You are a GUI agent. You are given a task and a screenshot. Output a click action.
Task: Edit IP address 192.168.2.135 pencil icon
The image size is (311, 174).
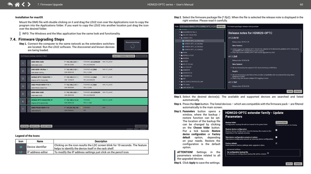(x=78, y=85)
